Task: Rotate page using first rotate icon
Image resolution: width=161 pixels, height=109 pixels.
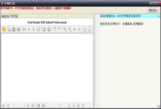Action: pyautogui.click(x=55, y=29)
